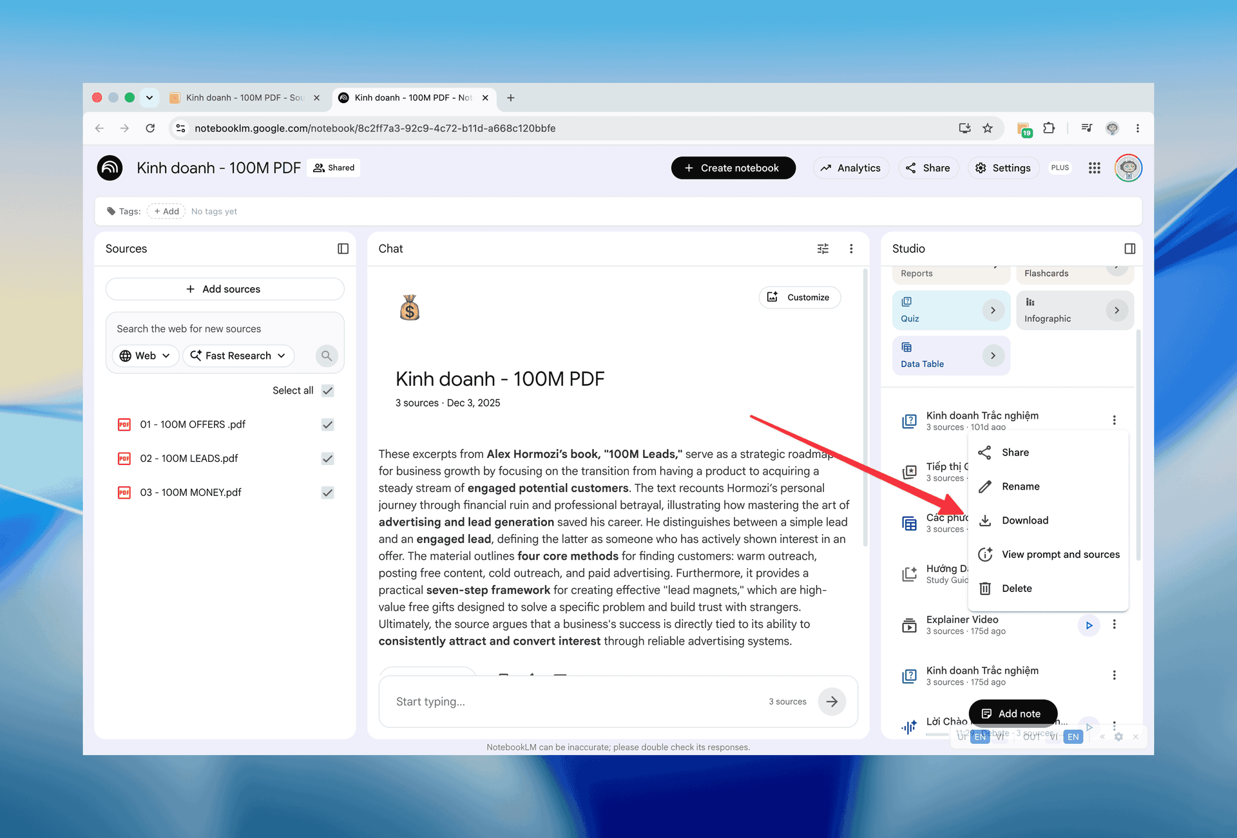Viewport: 1237px width, 838px height.
Task: Choose Rename from the context menu
Action: [x=1048, y=486]
